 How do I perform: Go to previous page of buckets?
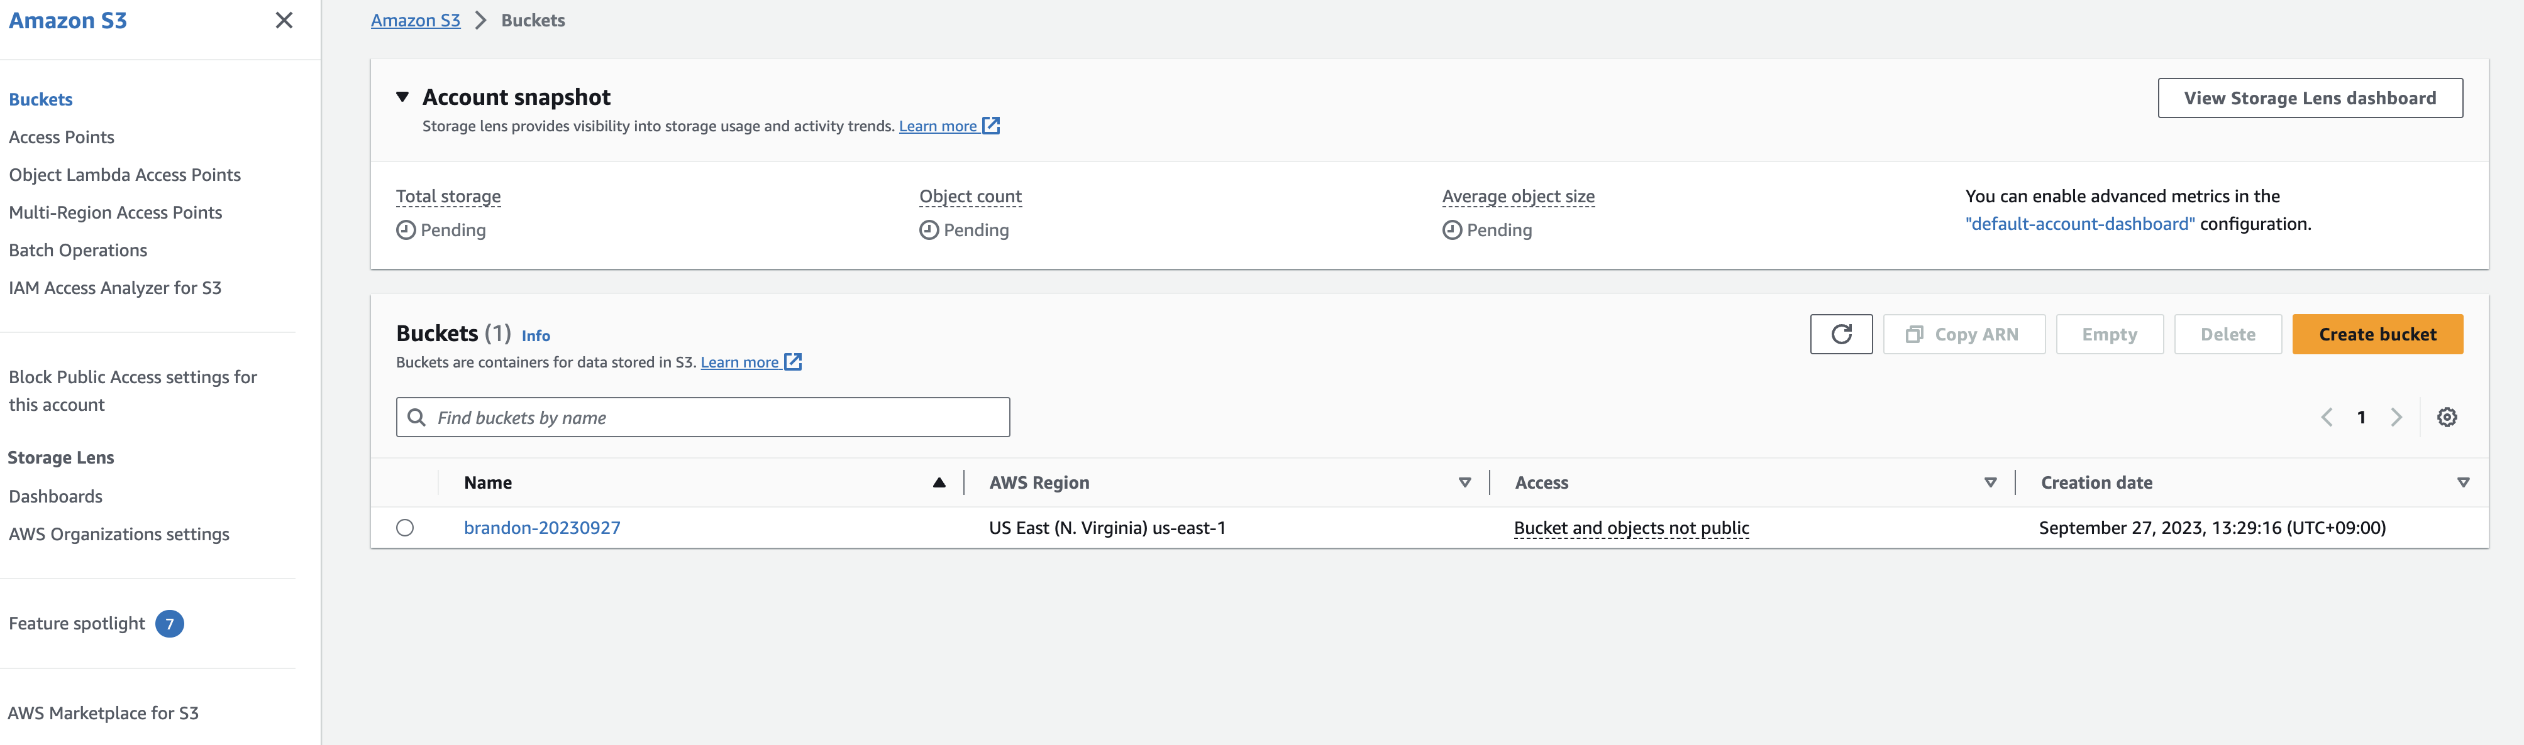pos(2327,417)
